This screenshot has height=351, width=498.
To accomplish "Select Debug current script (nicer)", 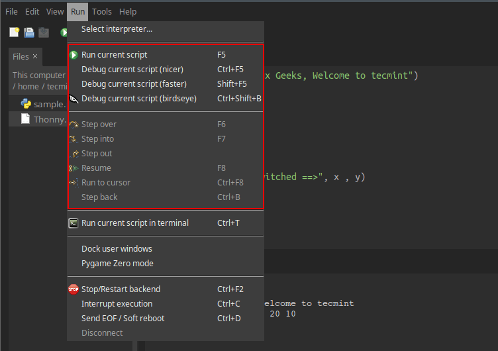I will [x=132, y=70].
